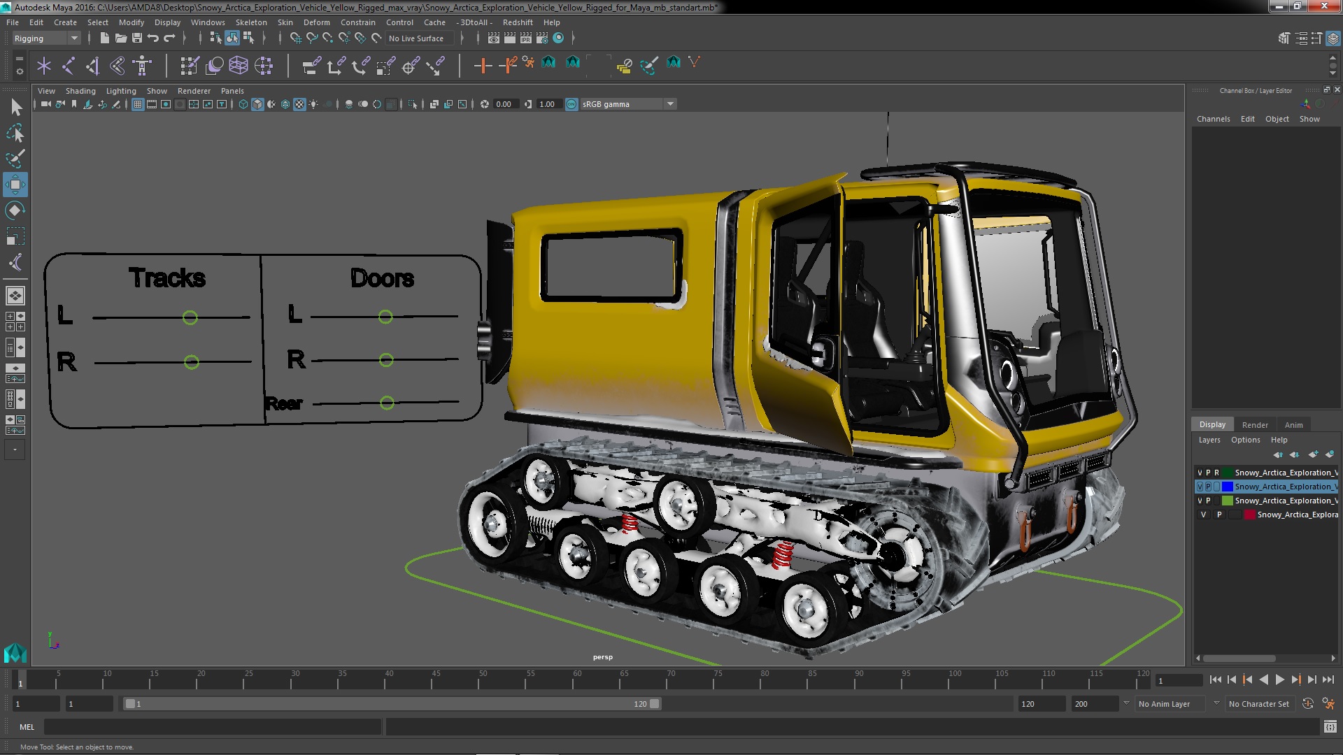Move selected layer up in list

tap(1279, 454)
